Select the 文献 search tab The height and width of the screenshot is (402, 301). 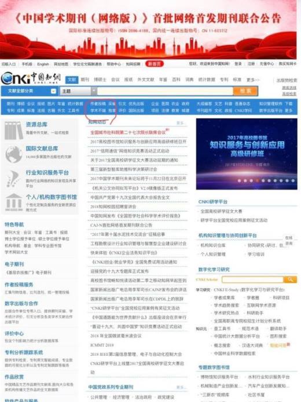[x=72, y=80]
